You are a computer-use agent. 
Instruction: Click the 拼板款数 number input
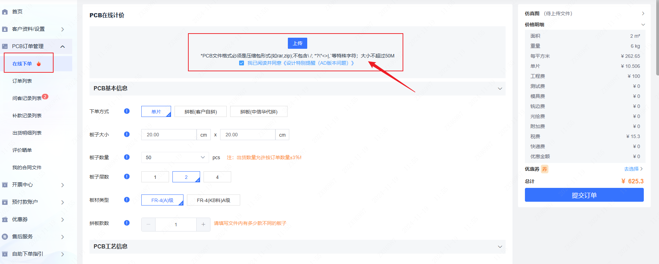[176, 225]
